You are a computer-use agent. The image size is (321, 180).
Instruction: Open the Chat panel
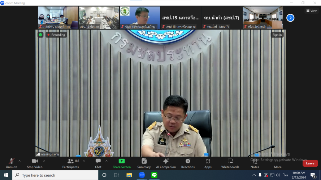98,163
